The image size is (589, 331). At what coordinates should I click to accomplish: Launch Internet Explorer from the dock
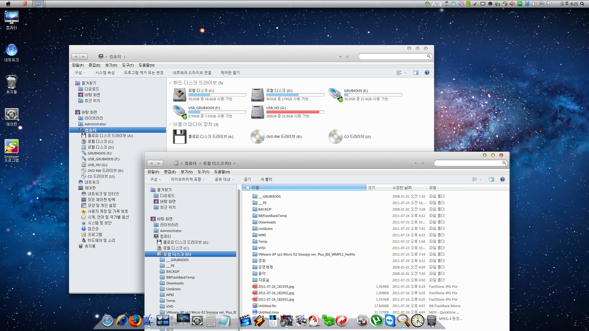122,321
